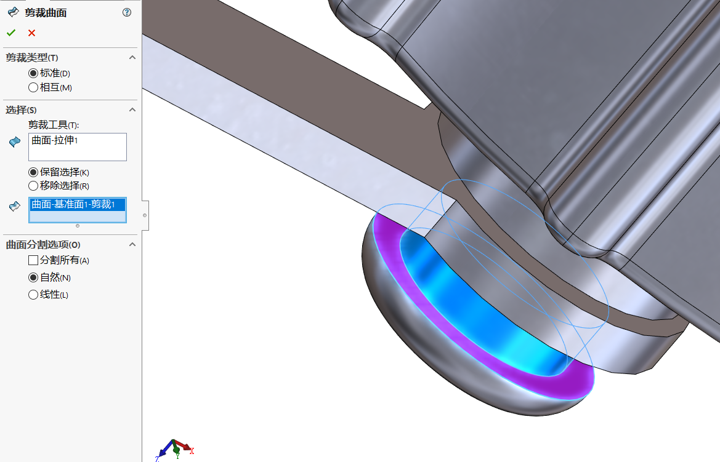Screen dimensions: 720x462
Task: Cancel trim surface with red X
Action: coord(31,33)
